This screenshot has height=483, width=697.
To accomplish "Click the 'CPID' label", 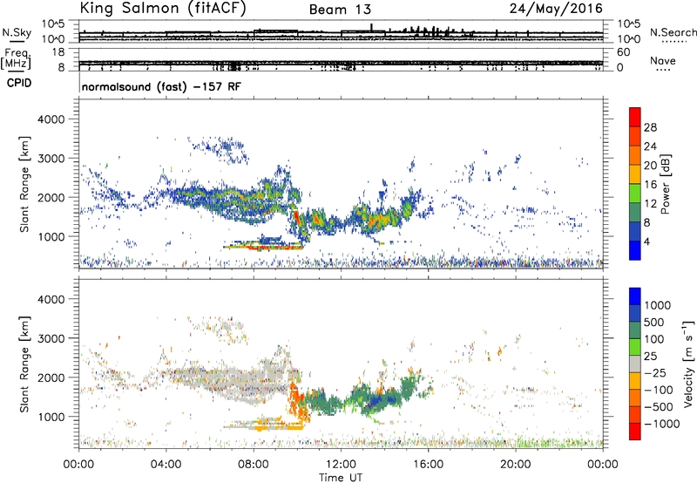I will coord(19,83).
